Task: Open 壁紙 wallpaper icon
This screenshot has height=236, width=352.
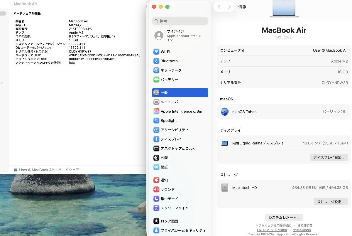Action: pos(156,167)
